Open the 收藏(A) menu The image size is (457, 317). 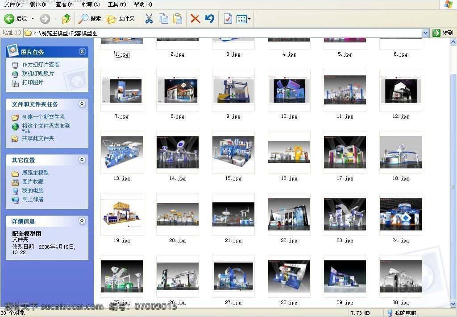[x=91, y=4]
